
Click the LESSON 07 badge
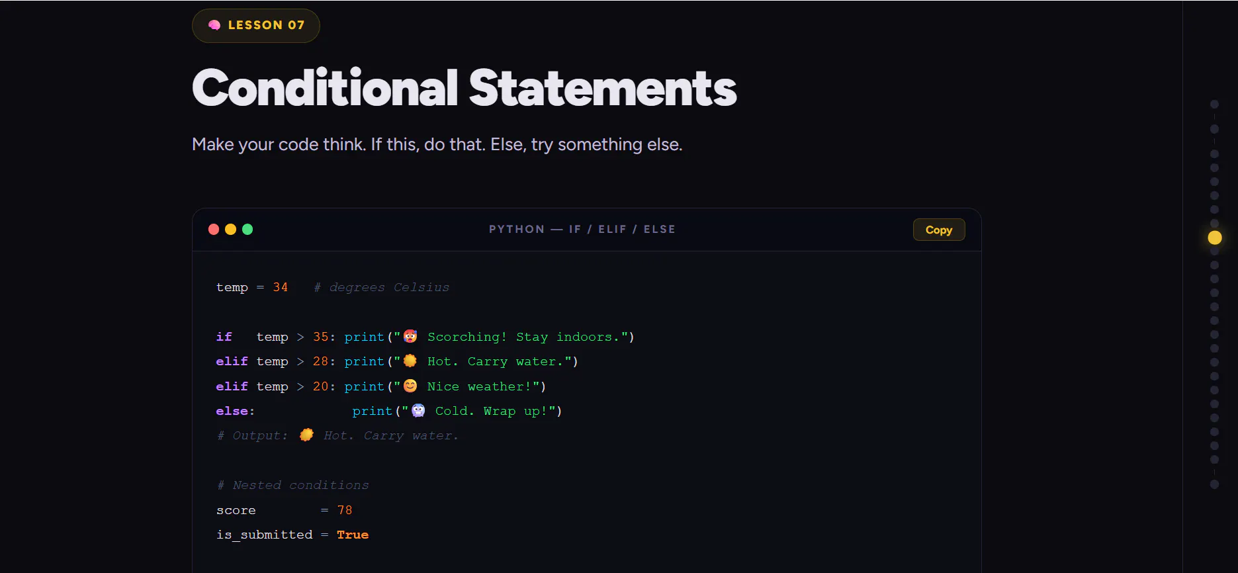(255, 25)
